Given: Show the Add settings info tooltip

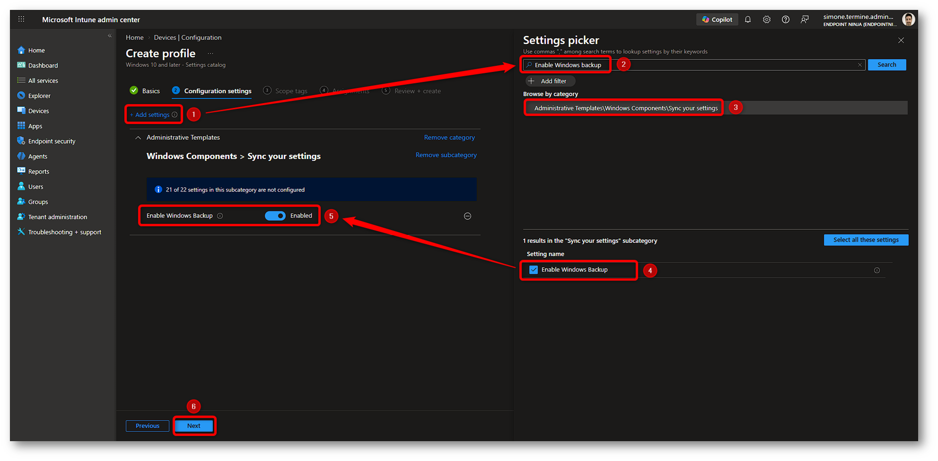Looking at the screenshot, I should pyautogui.click(x=175, y=114).
